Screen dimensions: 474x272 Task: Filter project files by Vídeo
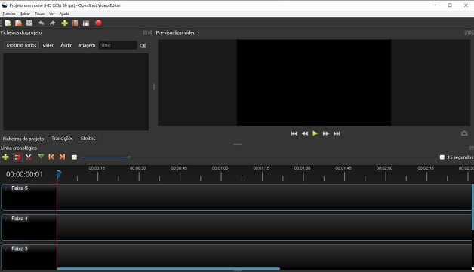coord(48,45)
